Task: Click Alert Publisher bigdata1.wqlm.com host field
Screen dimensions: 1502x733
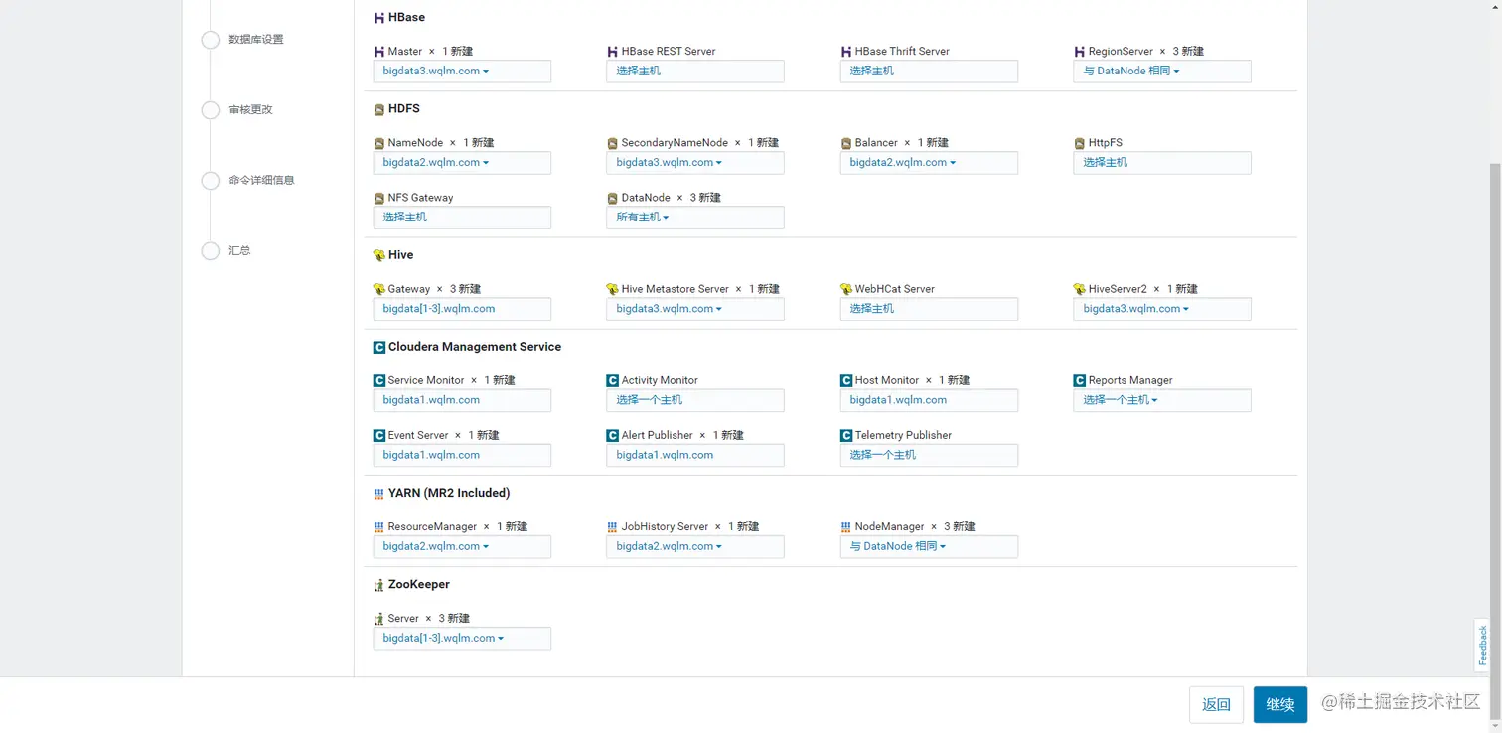Action: pyautogui.click(x=695, y=455)
